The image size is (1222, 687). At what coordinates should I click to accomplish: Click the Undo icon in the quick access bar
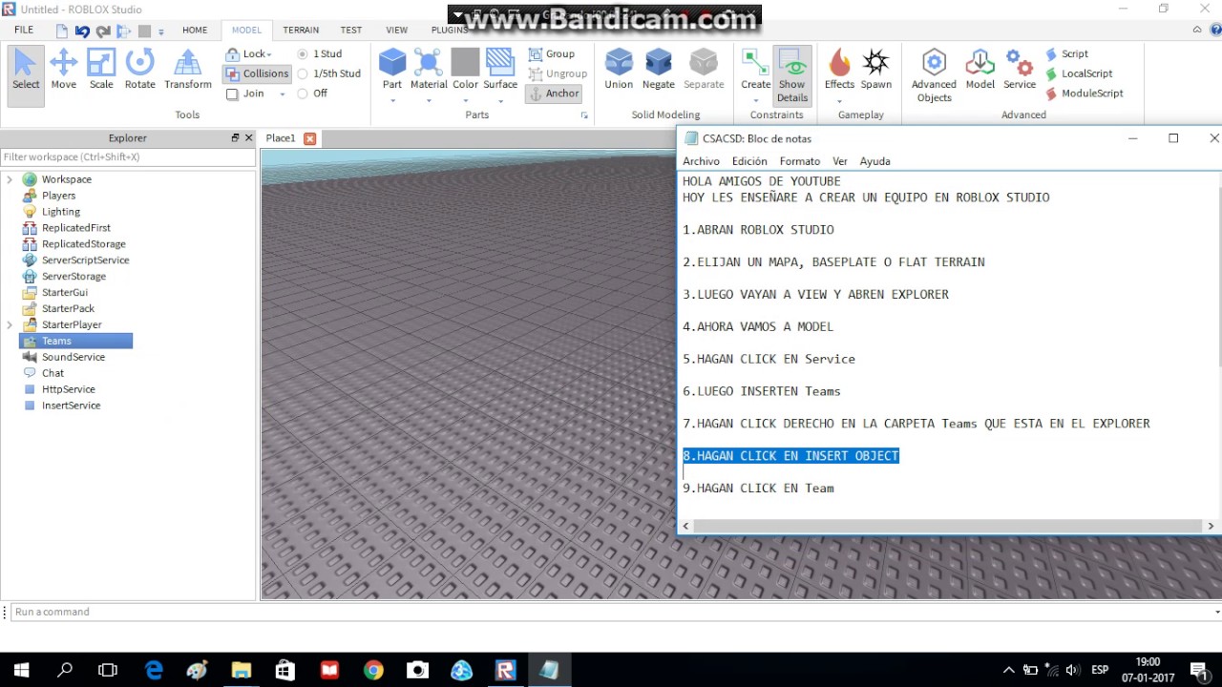pos(82,31)
